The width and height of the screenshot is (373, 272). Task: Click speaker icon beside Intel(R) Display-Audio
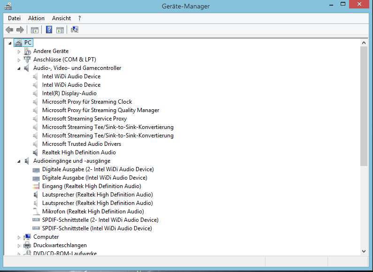[36, 93]
